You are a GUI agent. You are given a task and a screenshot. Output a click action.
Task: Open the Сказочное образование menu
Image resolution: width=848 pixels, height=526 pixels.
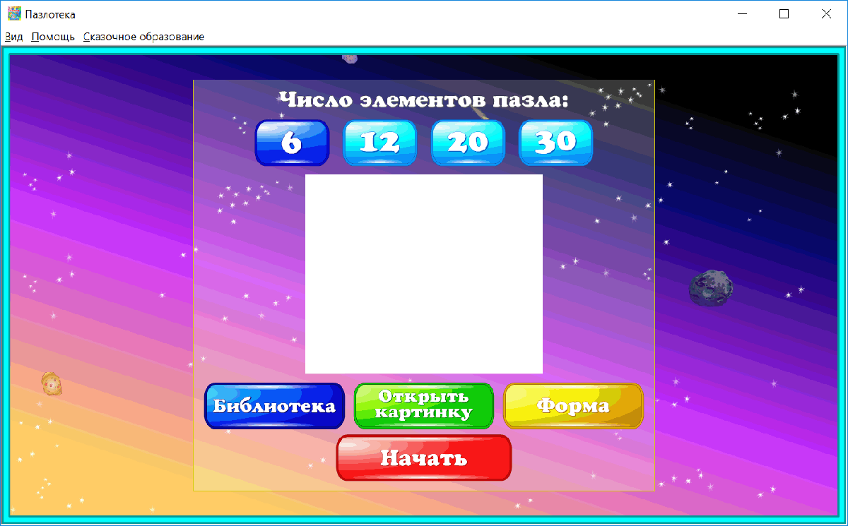pos(143,36)
